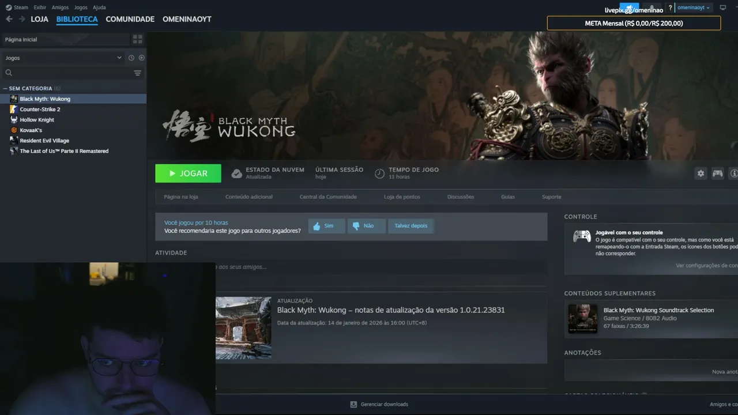Open the omeninaoyt account dropdown

click(x=694, y=7)
